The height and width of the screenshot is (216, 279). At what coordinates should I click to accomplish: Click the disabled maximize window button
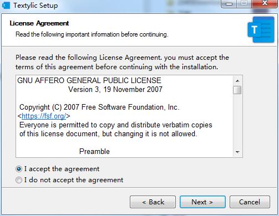point(244,4)
